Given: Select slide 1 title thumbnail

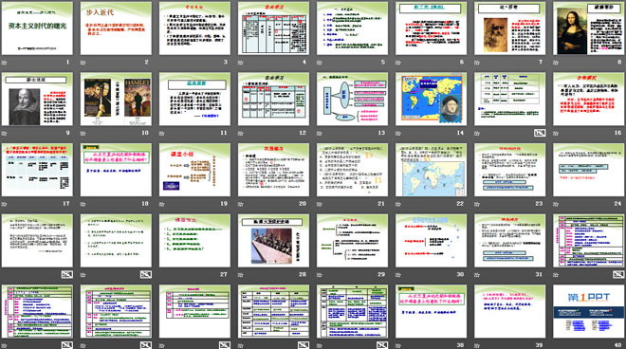Looking at the screenshot, I should [x=37, y=28].
